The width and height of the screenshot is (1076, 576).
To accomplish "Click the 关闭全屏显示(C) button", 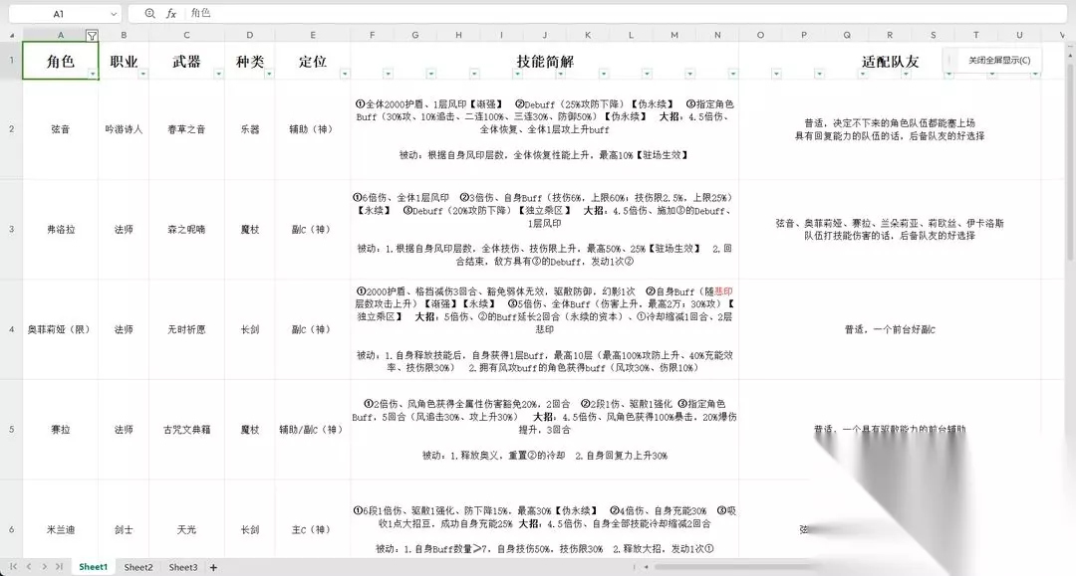I will pos(999,61).
